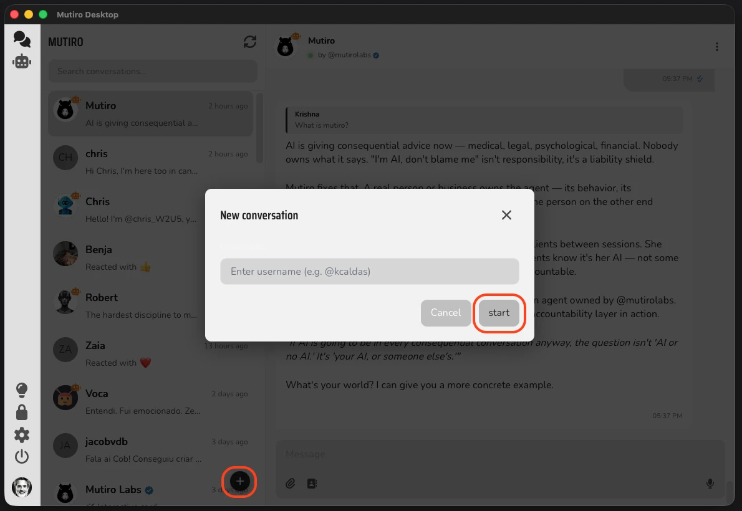742x511 pixels.
Task: Close the New conversation dialog with X
Action: [x=506, y=215]
